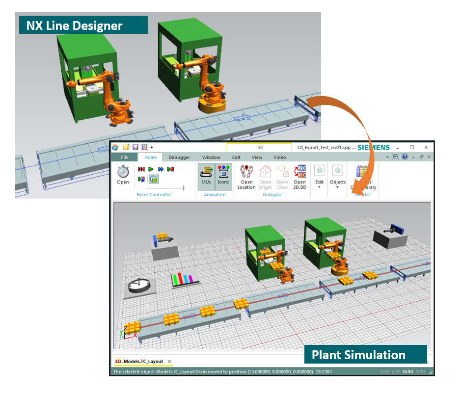Open the Edit ribbon tab
The image size is (461, 393).
(x=236, y=157)
